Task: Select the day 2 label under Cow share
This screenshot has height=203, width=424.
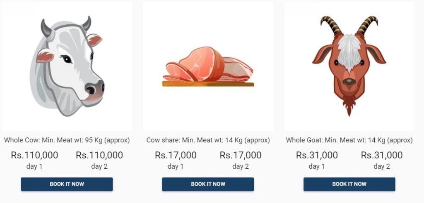Action: pos(241,167)
